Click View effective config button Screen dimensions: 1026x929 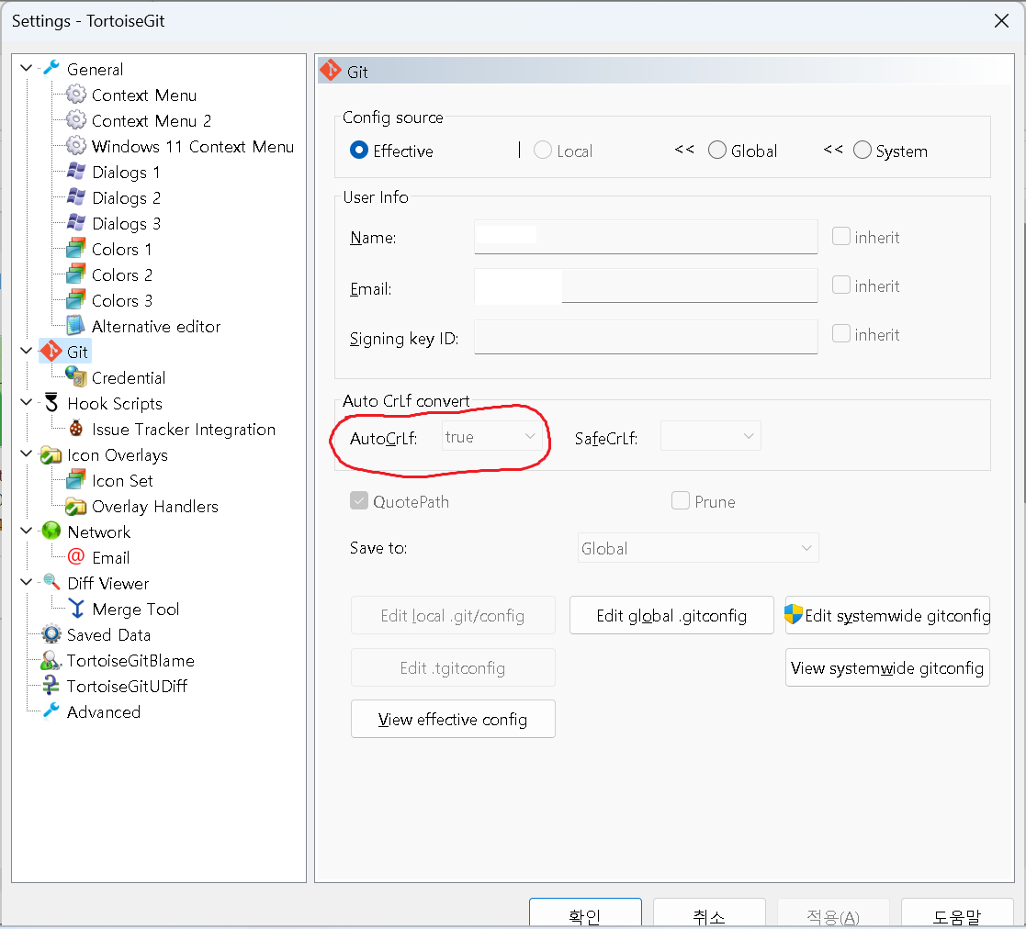[x=453, y=719]
